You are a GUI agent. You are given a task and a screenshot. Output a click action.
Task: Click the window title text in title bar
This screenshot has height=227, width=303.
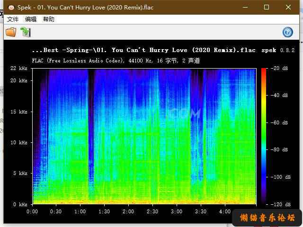coord(85,8)
